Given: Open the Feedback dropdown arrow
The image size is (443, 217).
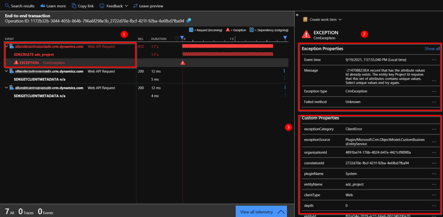Looking at the screenshot, I should (x=126, y=6).
